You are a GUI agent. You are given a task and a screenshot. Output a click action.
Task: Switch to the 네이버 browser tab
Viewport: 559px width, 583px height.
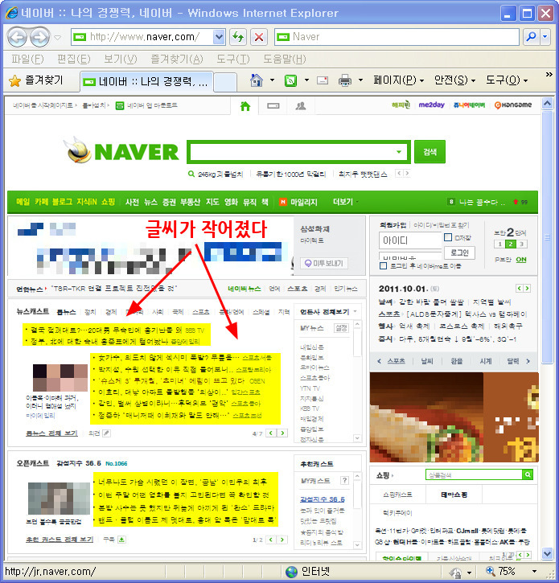pos(146,81)
